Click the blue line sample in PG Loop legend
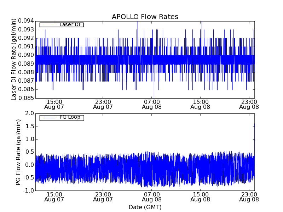Viewport: 283px width, 212px height. 49,118
